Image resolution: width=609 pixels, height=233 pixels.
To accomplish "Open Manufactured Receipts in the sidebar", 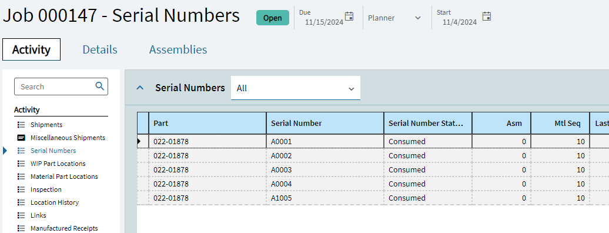I will coord(64,228).
